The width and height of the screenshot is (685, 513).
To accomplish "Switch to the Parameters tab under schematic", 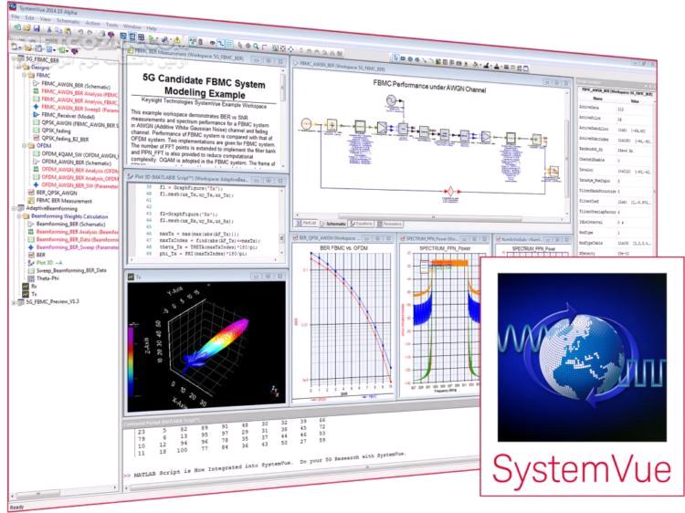I will click(390, 224).
